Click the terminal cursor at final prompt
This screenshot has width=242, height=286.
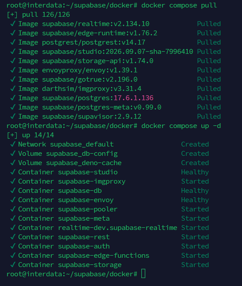(143, 274)
